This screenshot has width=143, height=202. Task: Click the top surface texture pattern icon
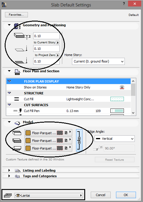point(60,133)
